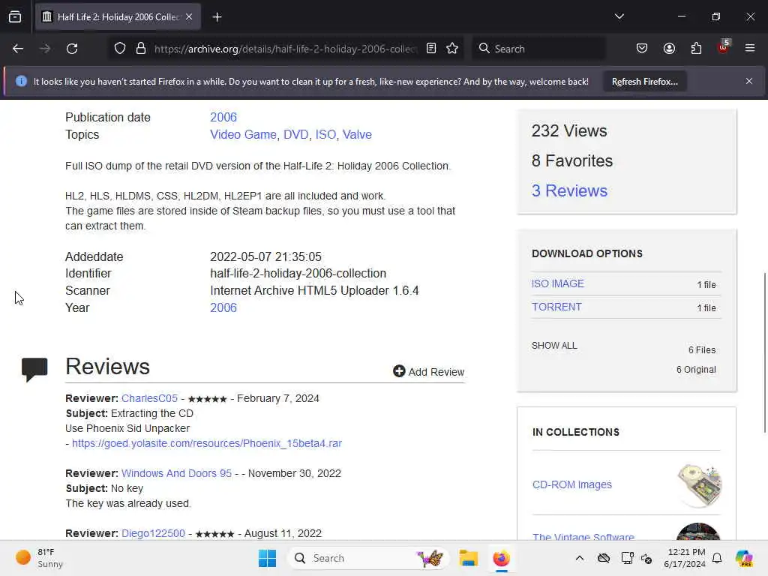Save page to Pocket icon
The height and width of the screenshot is (576, 768).
point(642,48)
